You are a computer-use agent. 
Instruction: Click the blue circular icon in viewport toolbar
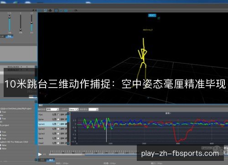tap(66, 10)
